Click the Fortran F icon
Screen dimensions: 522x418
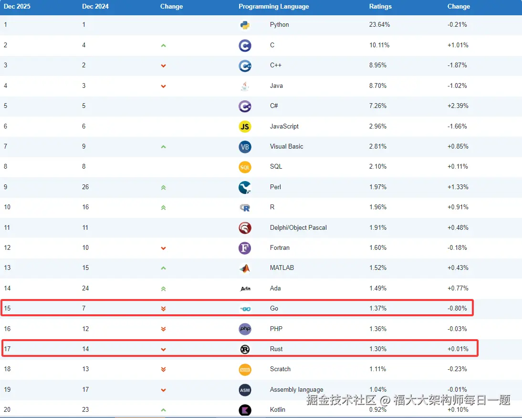click(245, 248)
